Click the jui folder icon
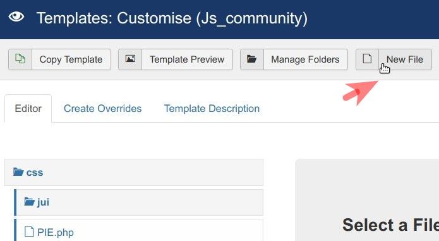 30,202
